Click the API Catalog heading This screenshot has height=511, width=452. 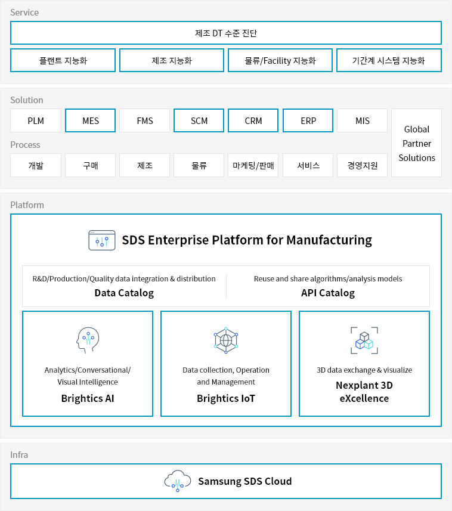pyautogui.click(x=328, y=293)
